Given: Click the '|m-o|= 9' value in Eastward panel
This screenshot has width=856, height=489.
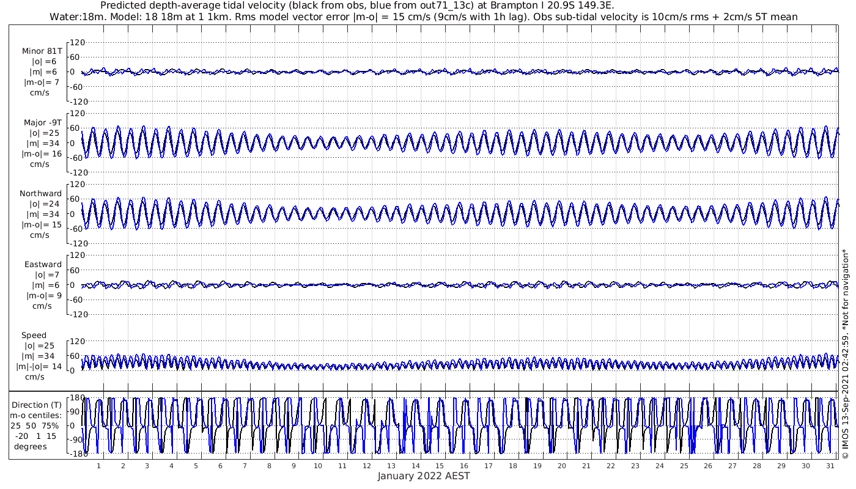Looking at the screenshot, I should (x=44, y=296).
